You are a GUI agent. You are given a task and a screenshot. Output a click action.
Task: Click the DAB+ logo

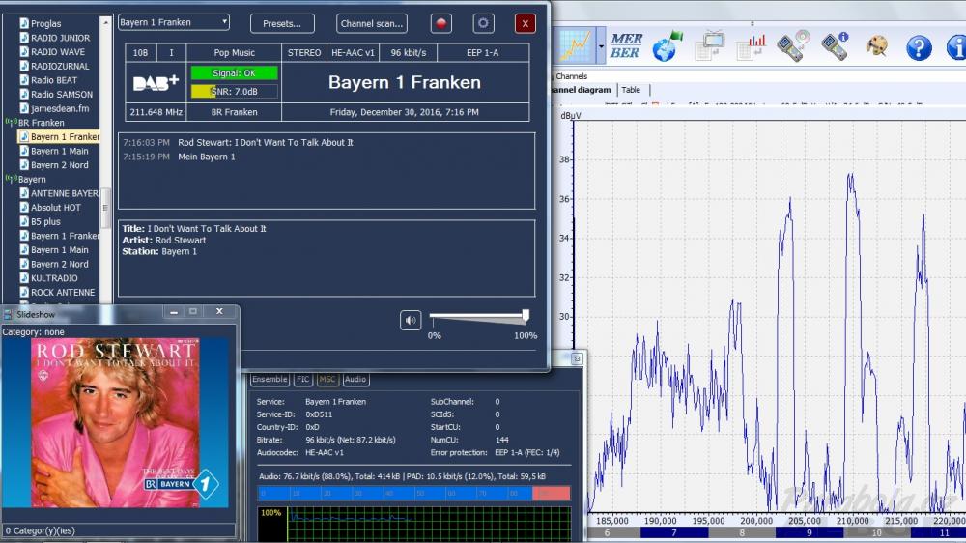coord(156,82)
